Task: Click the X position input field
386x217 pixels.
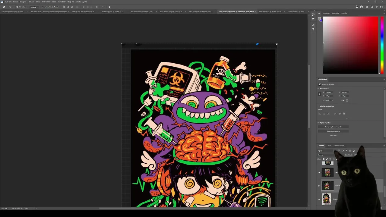Action: tap(345, 92)
